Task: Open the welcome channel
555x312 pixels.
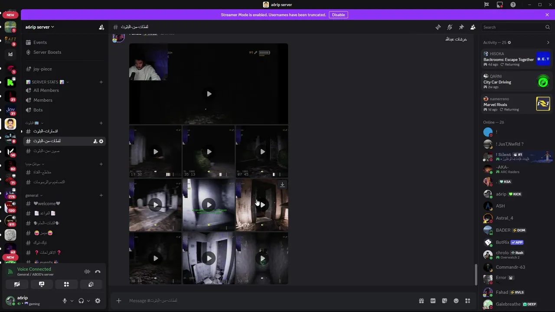Action: click(x=64, y=204)
